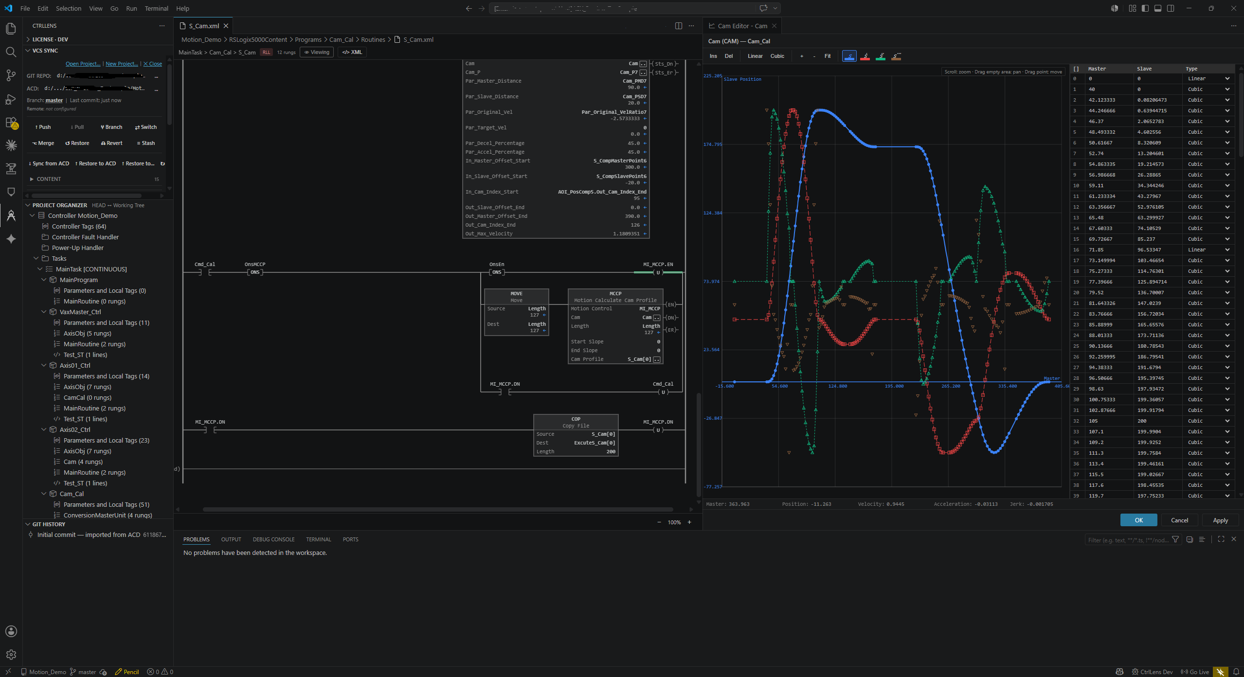
Task: Open Extensions view with warning badge
Action: pyautogui.click(x=11, y=122)
